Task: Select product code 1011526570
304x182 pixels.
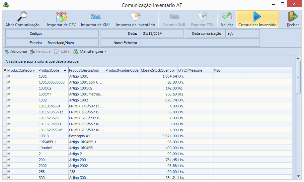Action: 53,118
